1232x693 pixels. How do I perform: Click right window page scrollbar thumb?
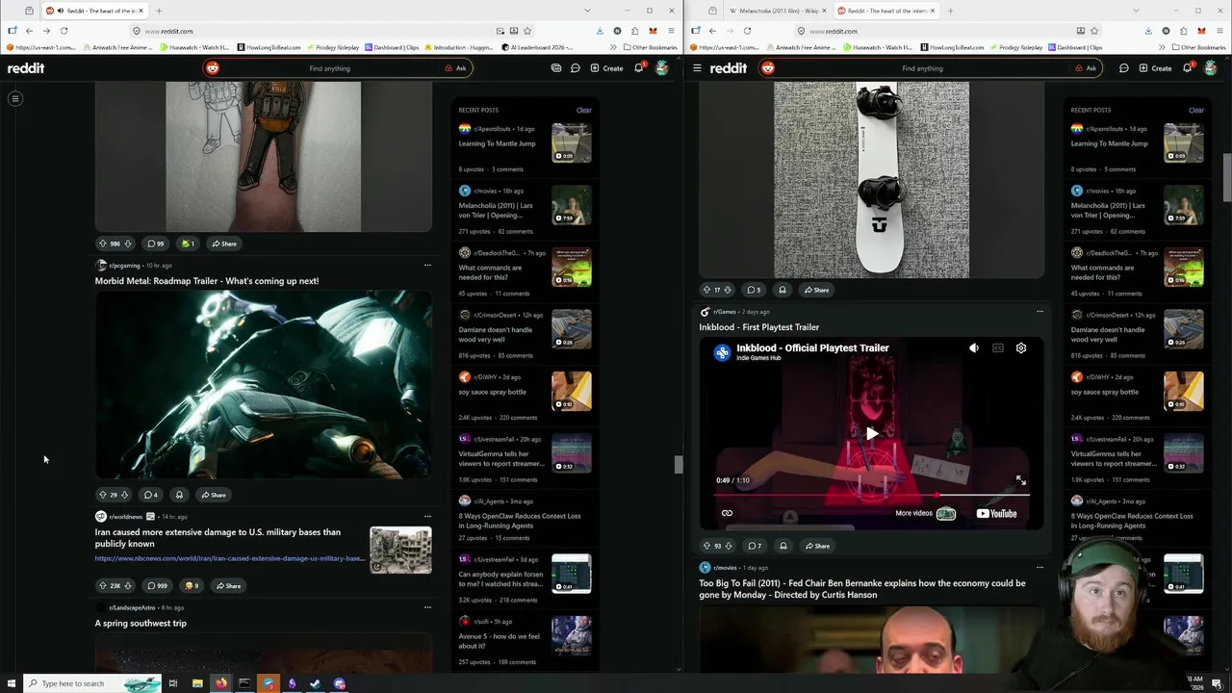click(1226, 177)
